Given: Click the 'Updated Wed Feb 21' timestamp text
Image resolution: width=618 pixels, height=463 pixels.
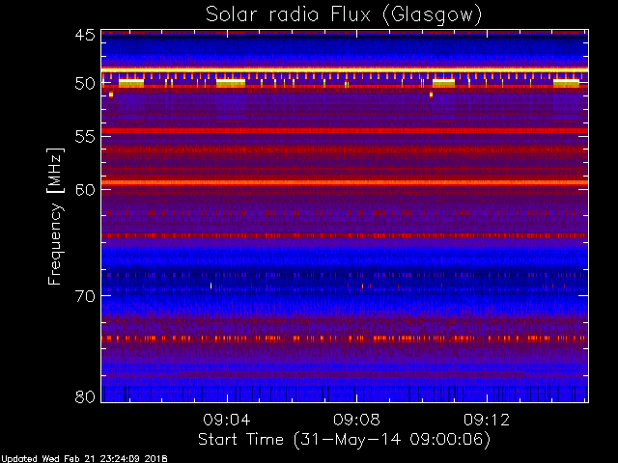Looking at the screenshot, I should [x=84, y=459].
